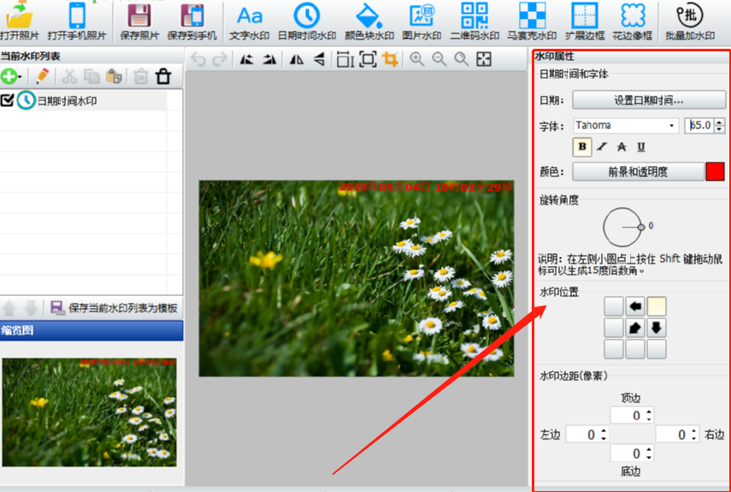The image size is (731, 492).
Task: Select the orange crop tool
Action: pyautogui.click(x=390, y=59)
